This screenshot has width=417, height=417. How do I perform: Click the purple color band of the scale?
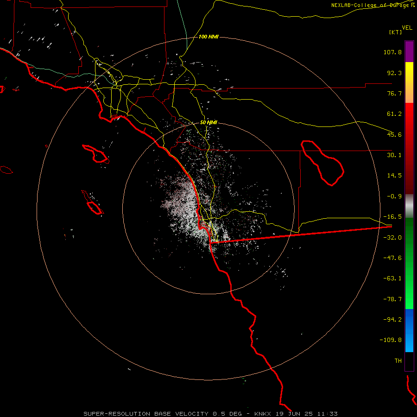pyautogui.click(x=409, y=51)
